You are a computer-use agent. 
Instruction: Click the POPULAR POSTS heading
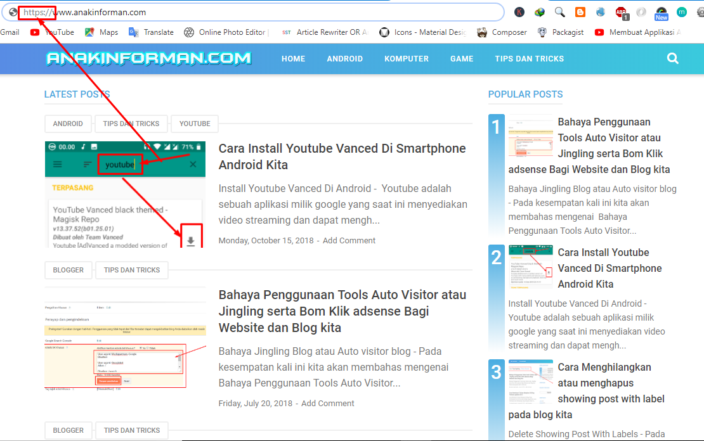pos(525,94)
